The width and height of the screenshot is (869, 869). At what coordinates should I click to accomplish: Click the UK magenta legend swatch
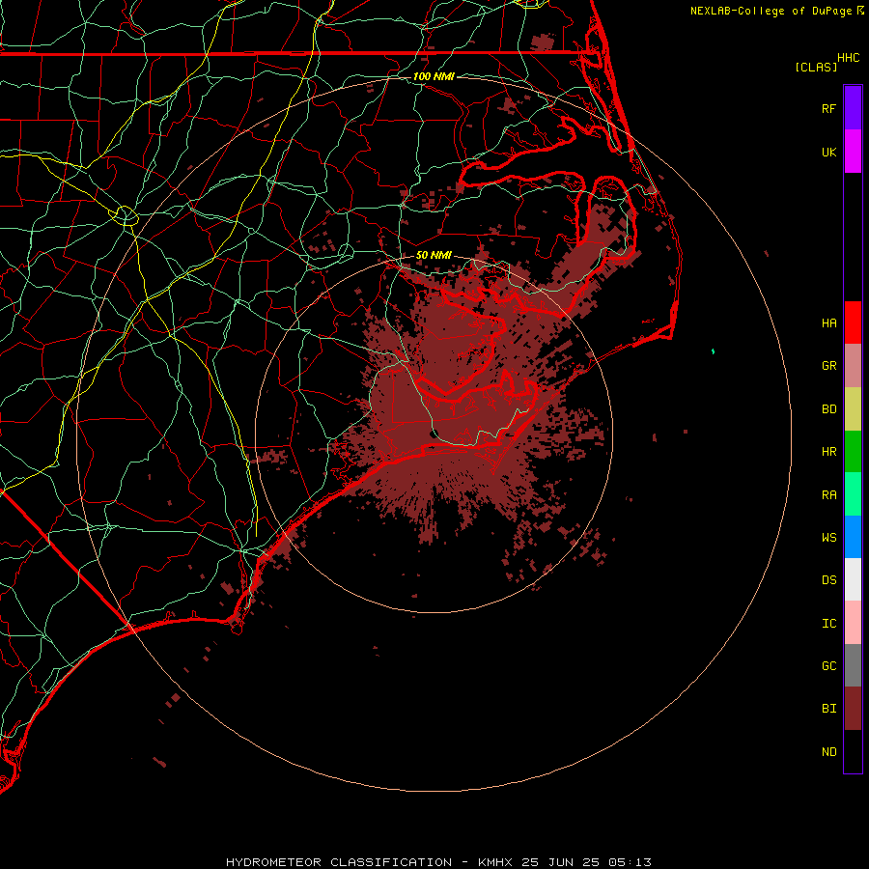pos(853,152)
